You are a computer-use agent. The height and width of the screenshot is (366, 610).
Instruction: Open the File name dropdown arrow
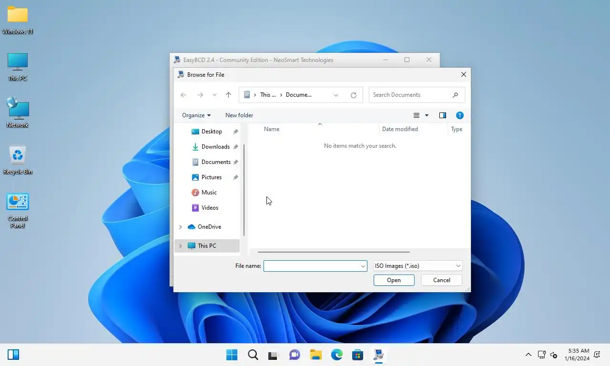coord(363,266)
